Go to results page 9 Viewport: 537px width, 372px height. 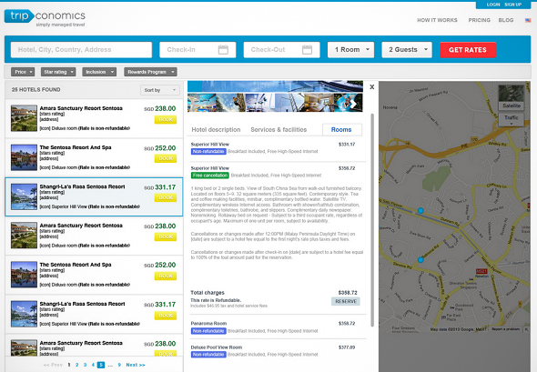[119, 365]
